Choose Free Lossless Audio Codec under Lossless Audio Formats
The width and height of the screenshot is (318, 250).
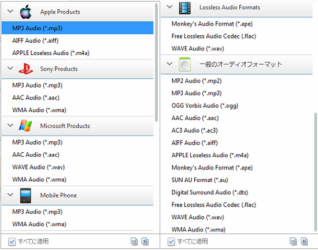(236, 36)
